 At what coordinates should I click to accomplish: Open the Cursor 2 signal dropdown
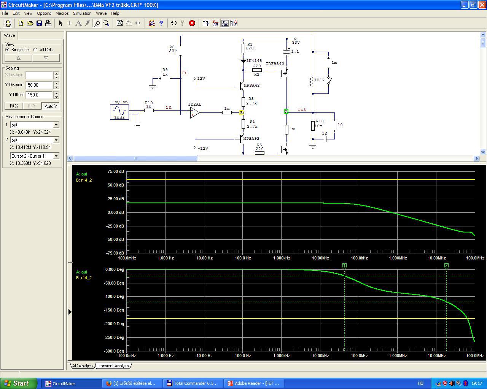[x=56, y=140]
